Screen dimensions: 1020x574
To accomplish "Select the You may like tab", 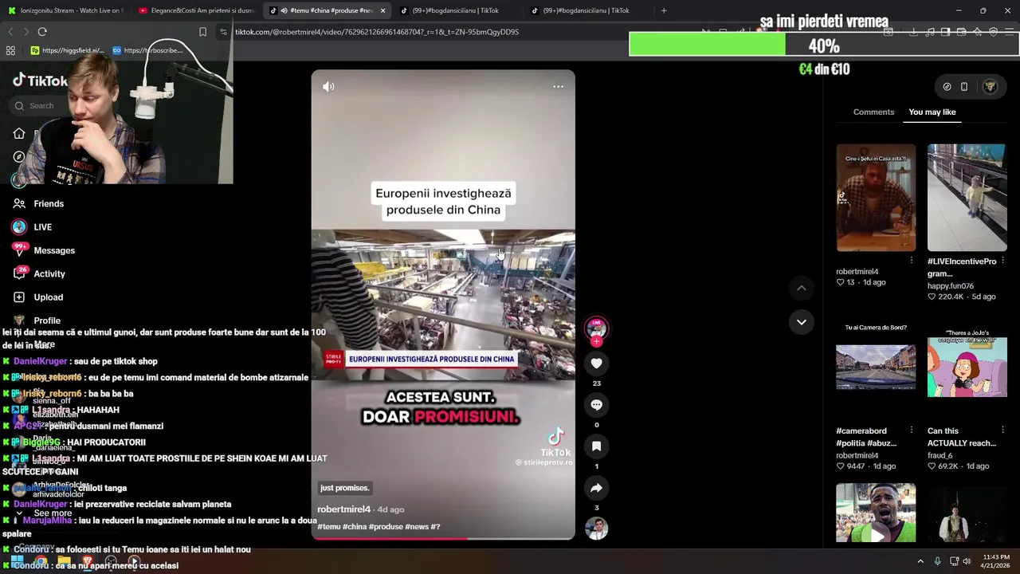I will [x=932, y=112].
